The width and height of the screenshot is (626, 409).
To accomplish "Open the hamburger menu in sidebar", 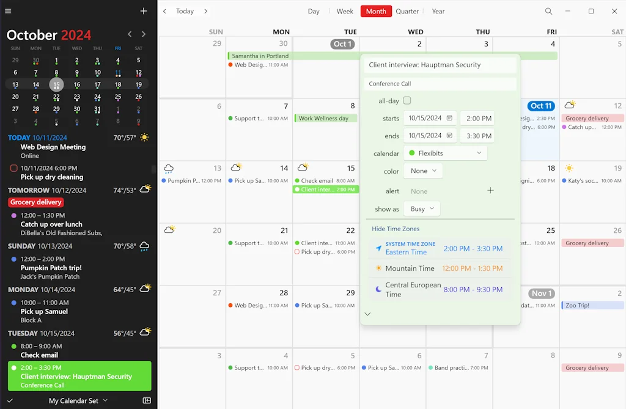I will 8,11.
